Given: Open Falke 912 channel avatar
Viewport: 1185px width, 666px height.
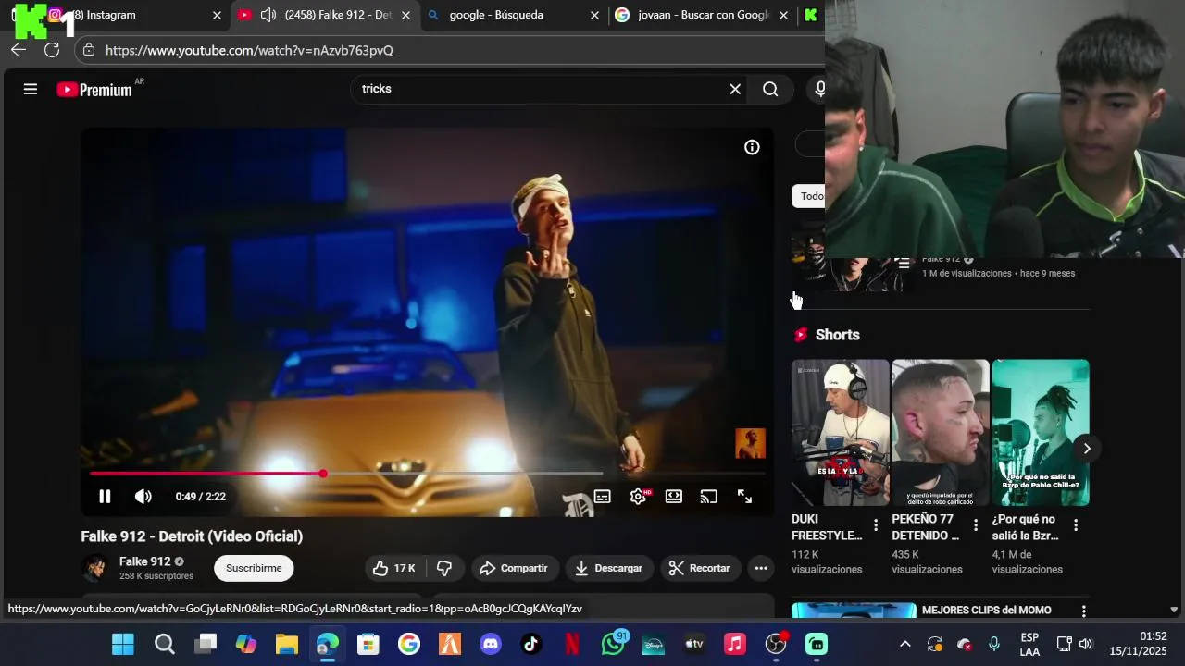Looking at the screenshot, I should click(x=95, y=568).
